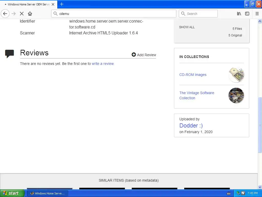
Task: Click the address bar containing cdemu
Action: click(114, 14)
